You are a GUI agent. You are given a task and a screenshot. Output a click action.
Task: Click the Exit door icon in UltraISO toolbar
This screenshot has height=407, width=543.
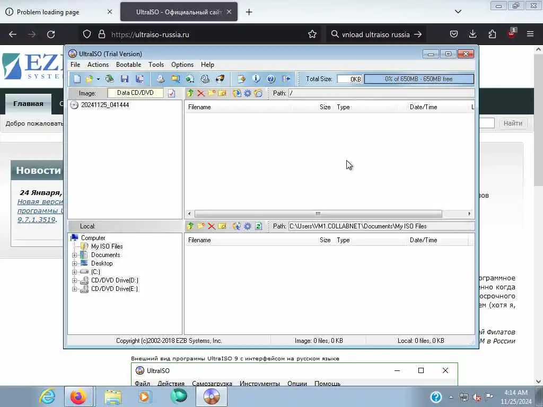[x=286, y=79]
